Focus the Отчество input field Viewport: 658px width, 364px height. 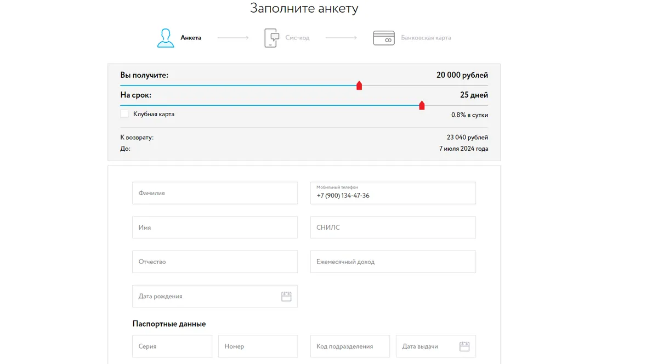pyautogui.click(x=215, y=262)
